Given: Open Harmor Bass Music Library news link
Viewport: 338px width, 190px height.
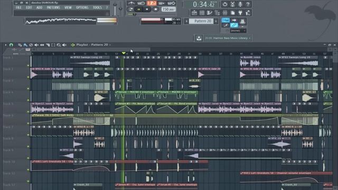Looking at the screenshot, I should [x=230, y=38].
